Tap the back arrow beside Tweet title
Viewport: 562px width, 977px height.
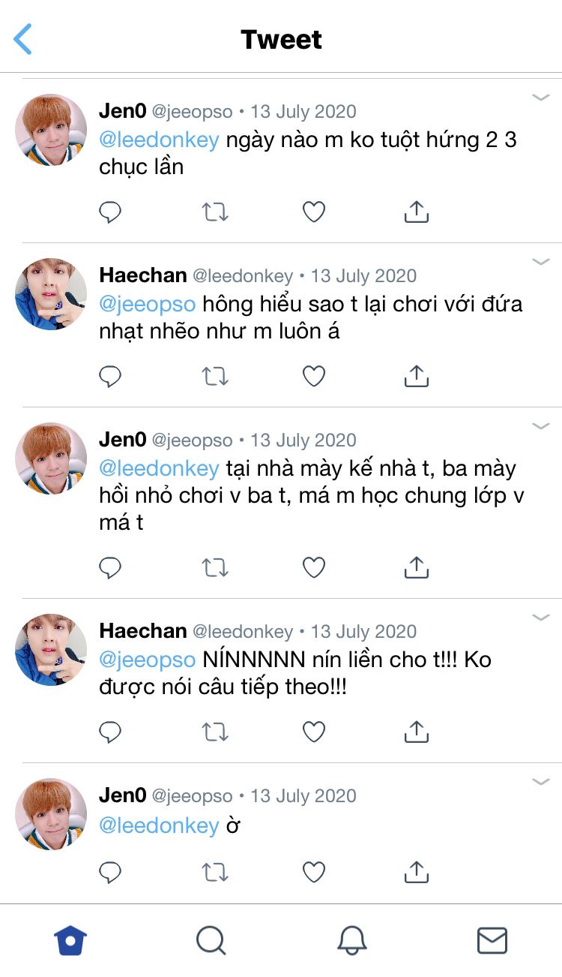(23, 39)
